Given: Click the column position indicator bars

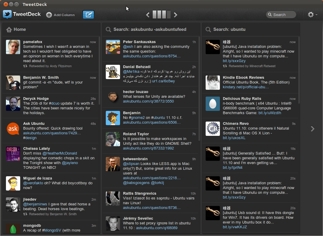Looking at the screenshot, I should pyautogui.click(x=162, y=15).
